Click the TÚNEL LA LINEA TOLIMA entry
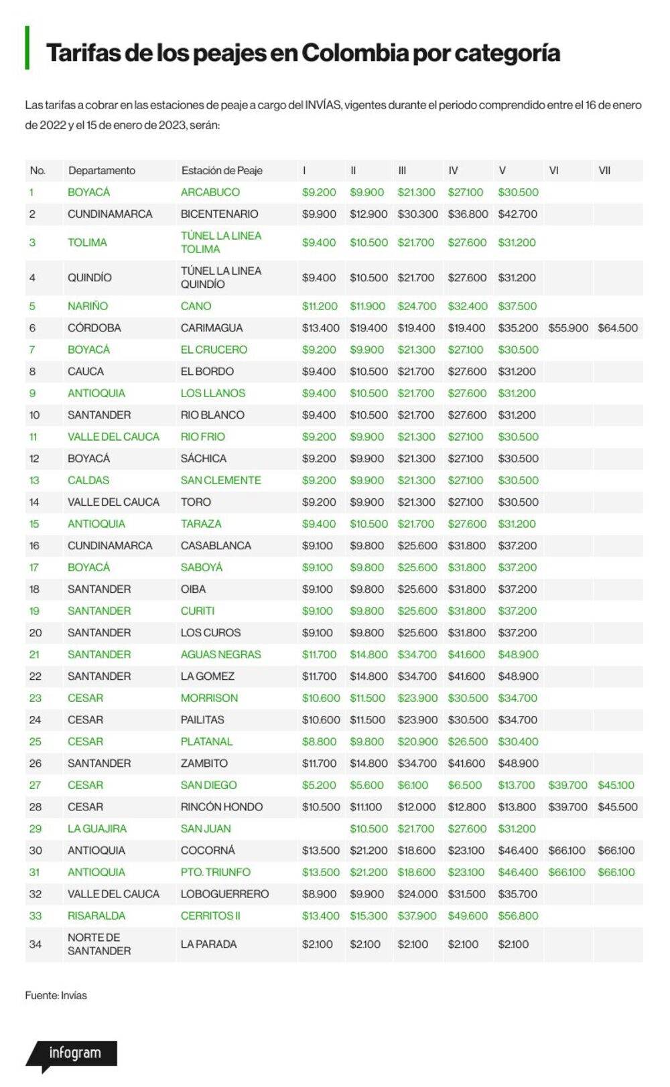Screen dimensions: 670x1087 point(221,242)
